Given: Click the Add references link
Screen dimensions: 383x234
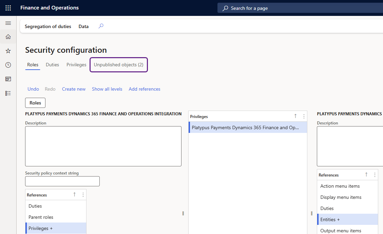Looking at the screenshot, I should pos(145,89).
